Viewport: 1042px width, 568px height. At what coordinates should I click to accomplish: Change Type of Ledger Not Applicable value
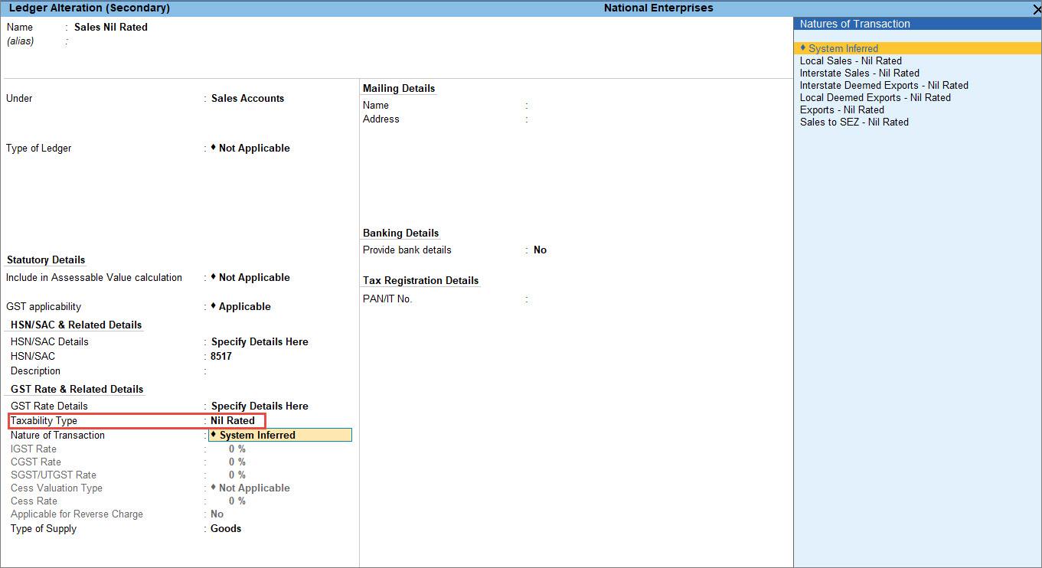coord(250,148)
